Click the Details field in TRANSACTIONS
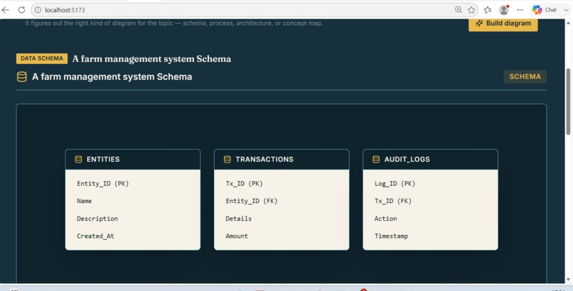573x291 pixels. [x=239, y=219]
